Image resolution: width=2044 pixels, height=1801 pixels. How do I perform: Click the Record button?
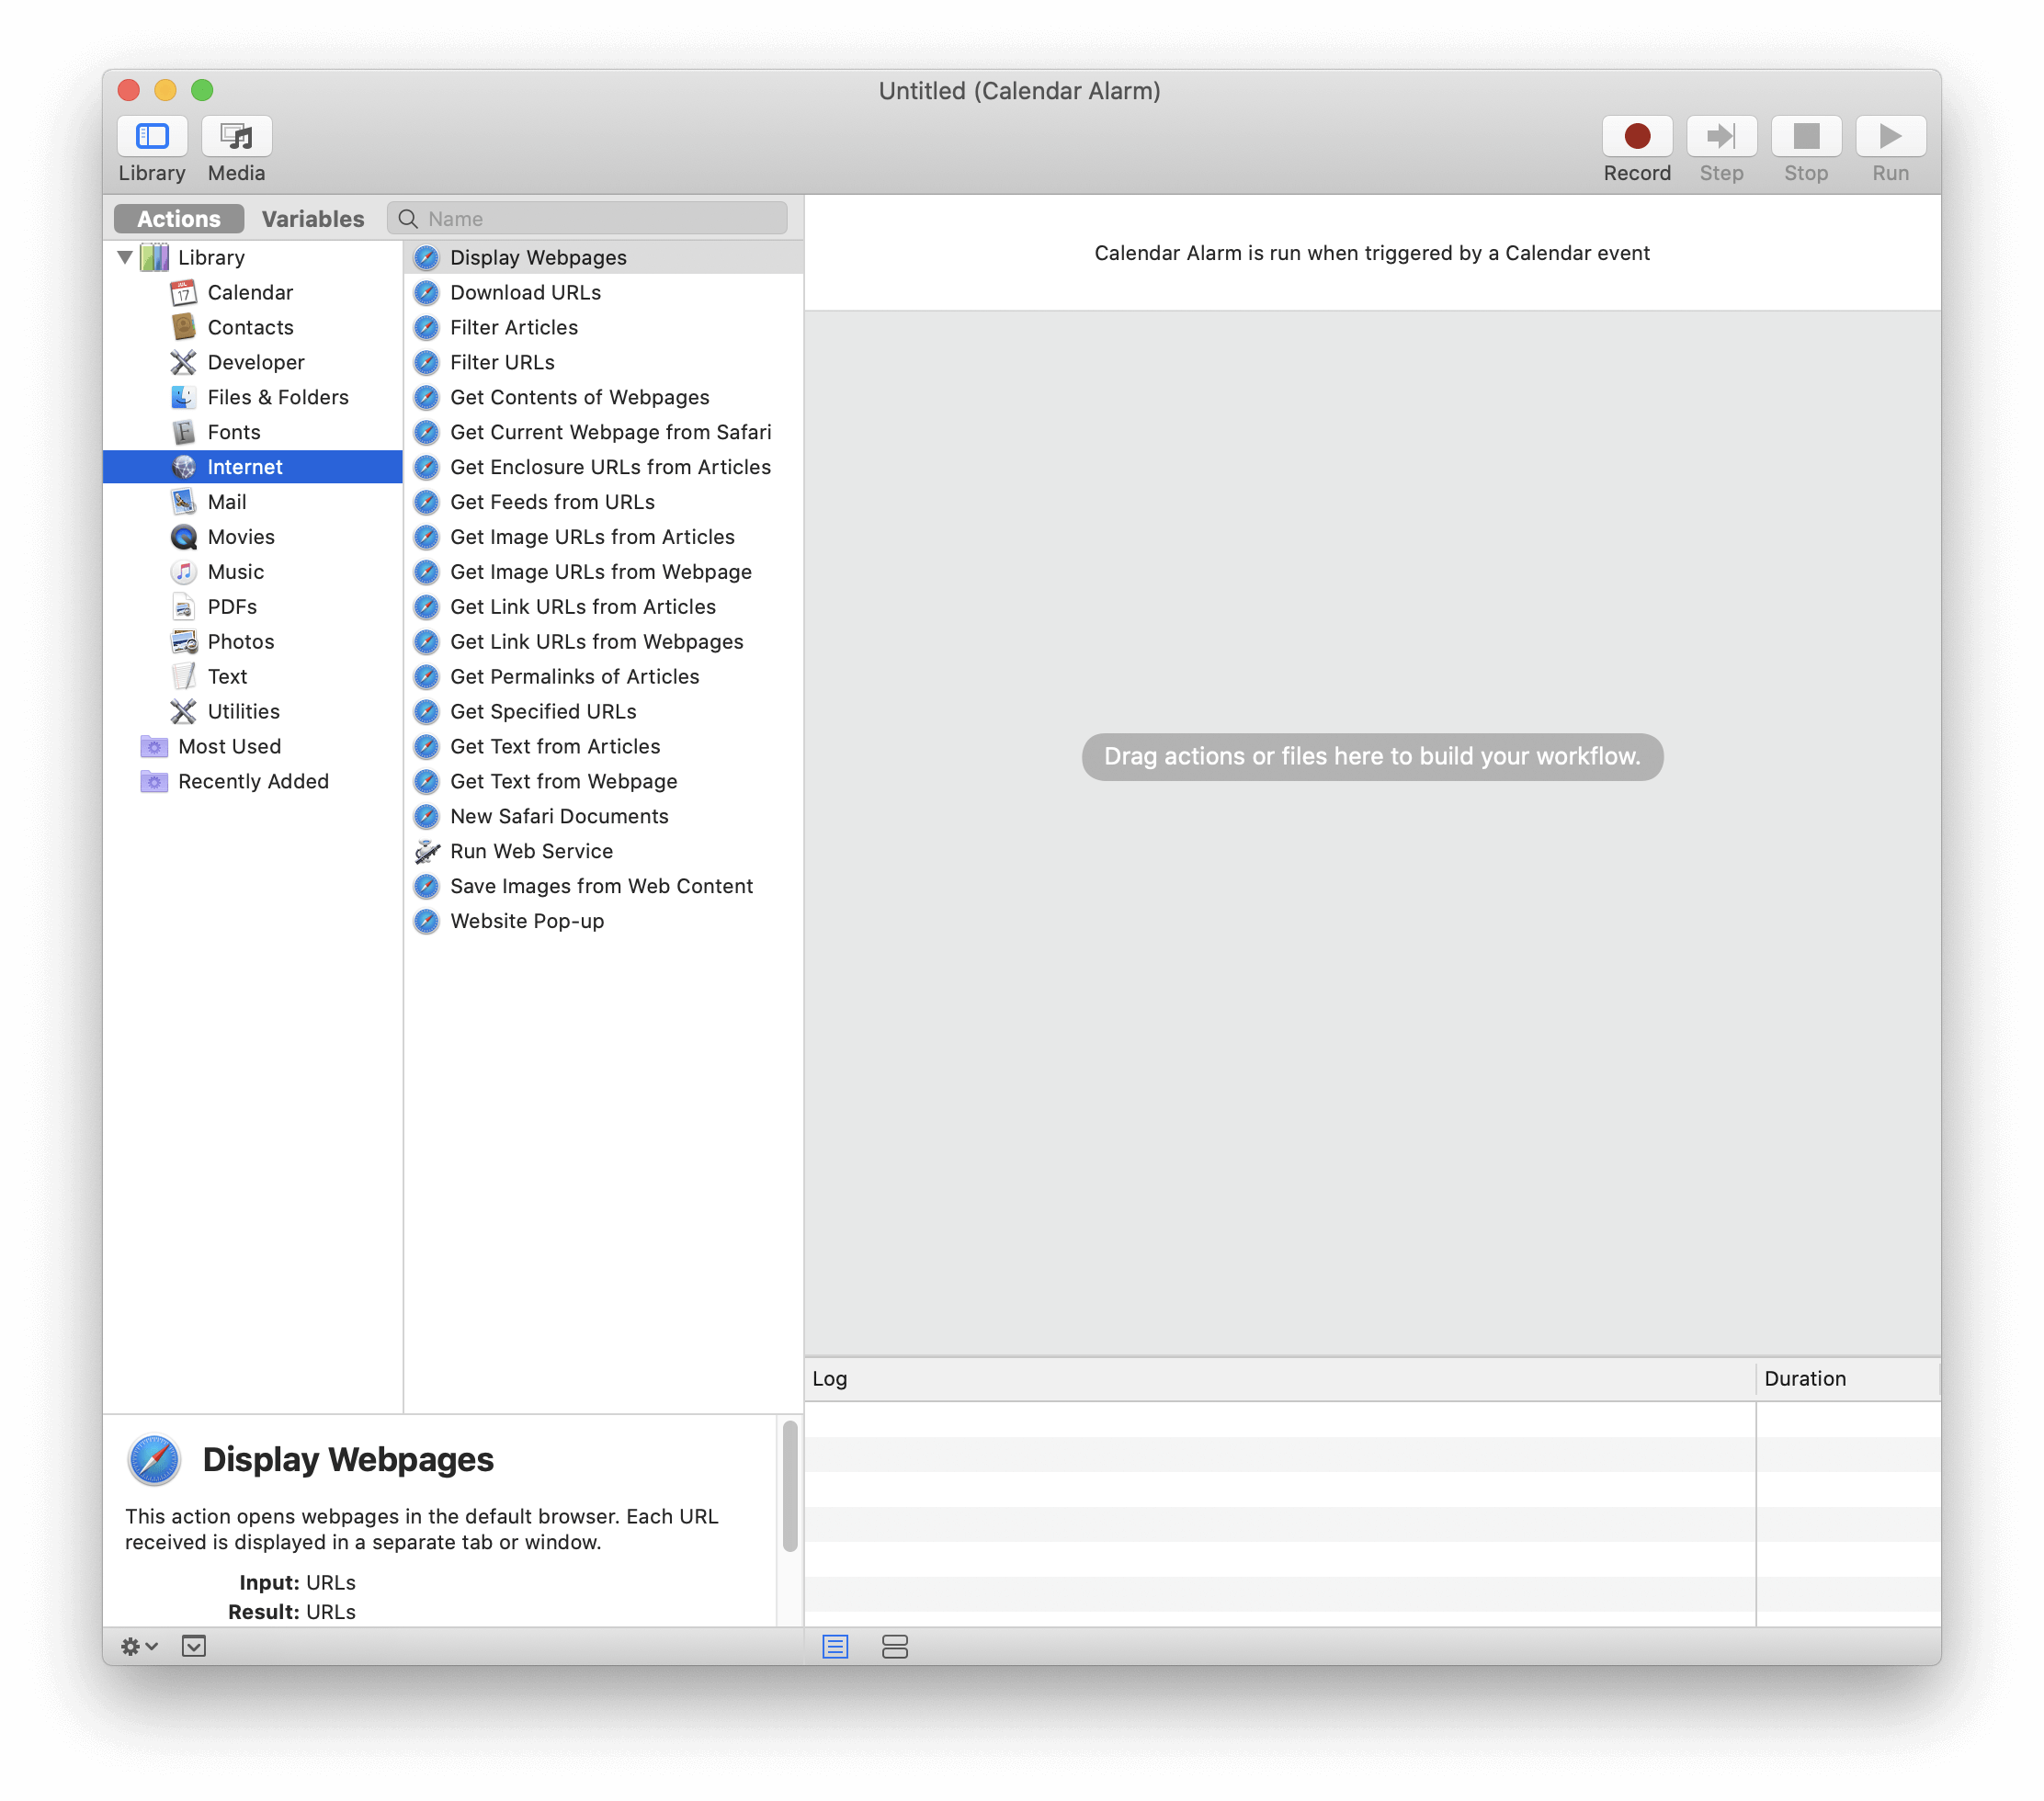tap(1636, 136)
